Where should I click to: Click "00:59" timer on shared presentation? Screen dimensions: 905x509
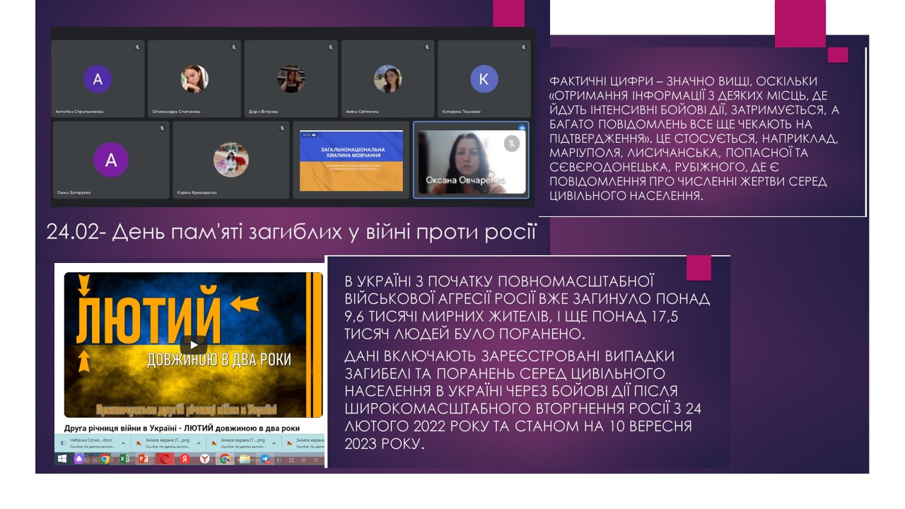305,134
